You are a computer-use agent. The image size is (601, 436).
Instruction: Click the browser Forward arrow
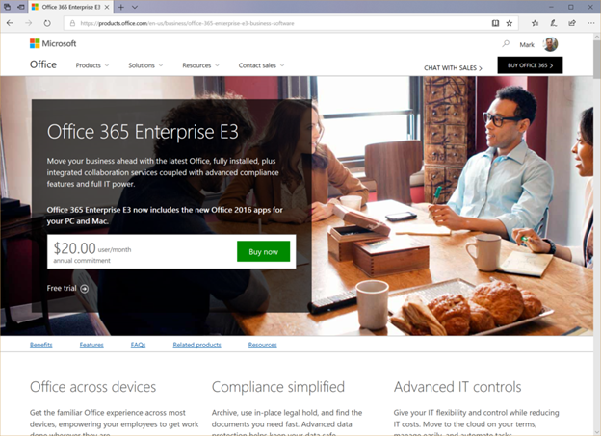(x=28, y=23)
